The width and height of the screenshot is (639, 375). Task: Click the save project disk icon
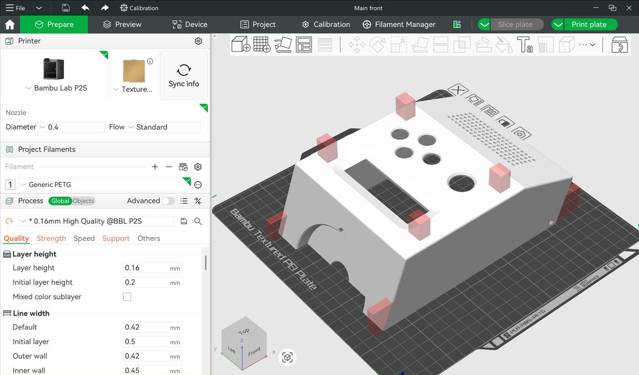(x=66, y=8)
